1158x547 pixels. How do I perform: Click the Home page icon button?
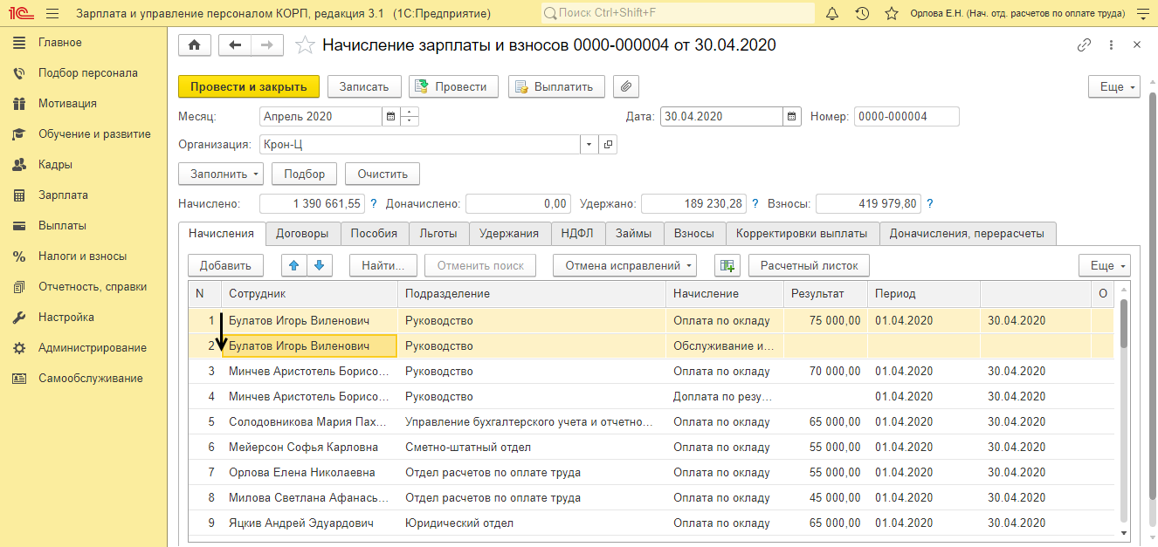point(194,45)
